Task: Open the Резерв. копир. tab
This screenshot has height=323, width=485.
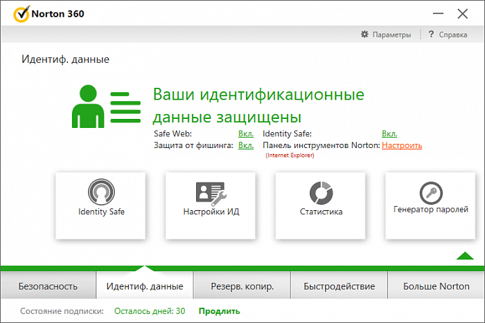Action: (242, 286)
